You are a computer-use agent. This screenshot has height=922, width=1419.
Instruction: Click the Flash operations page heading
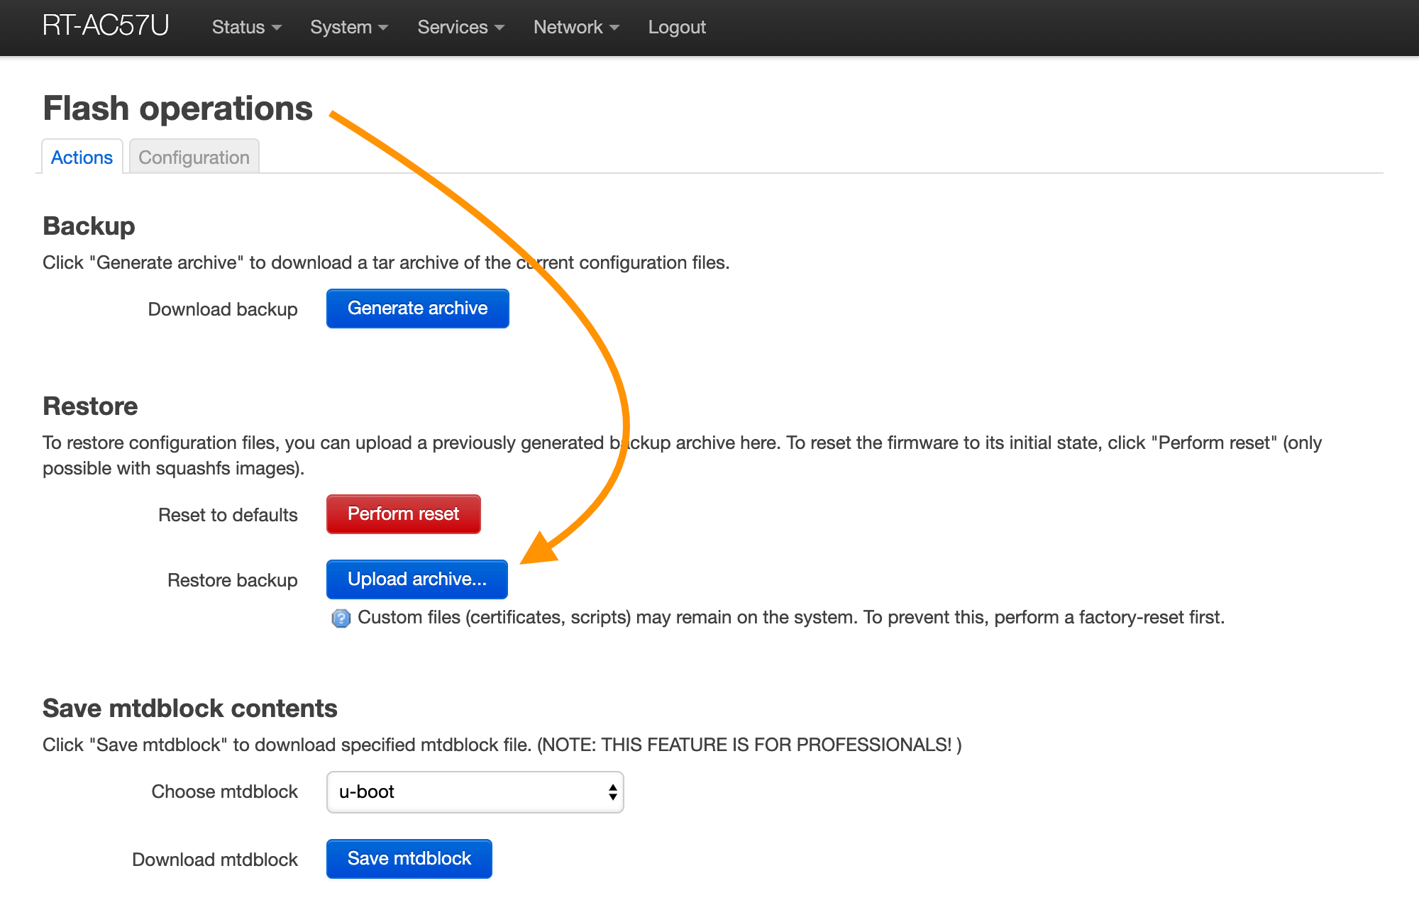pyautogui.click(x=177, y=109)
